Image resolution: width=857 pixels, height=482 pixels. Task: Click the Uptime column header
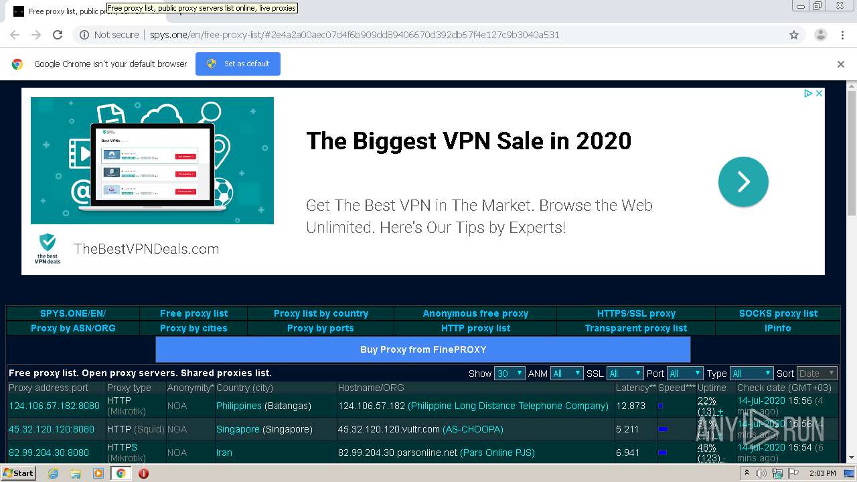(712, 388)
